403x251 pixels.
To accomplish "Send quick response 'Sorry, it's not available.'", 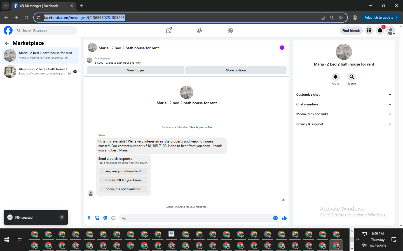I will pos(123,189).
